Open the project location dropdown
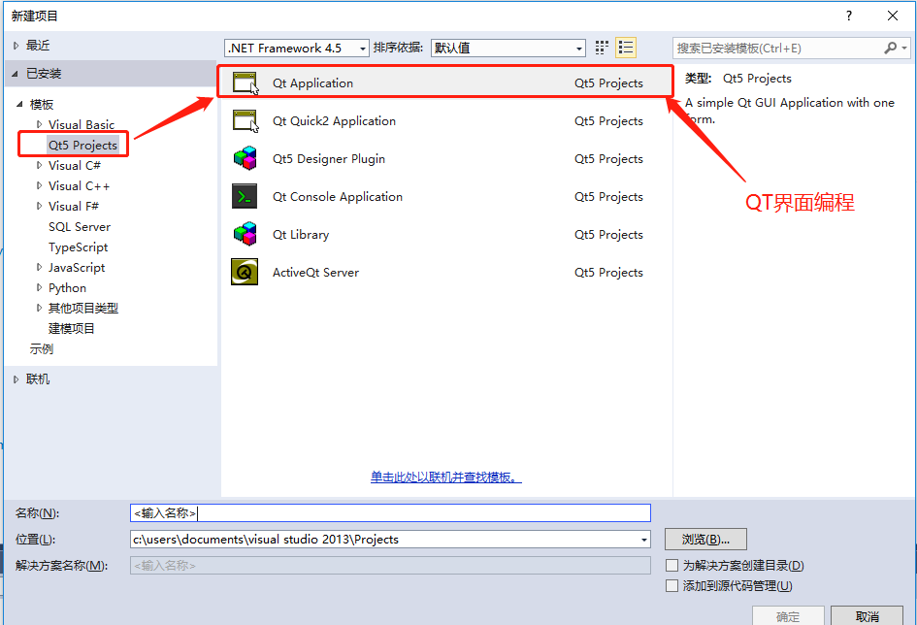Screen dimensions: 917x625 pos(644,539)
